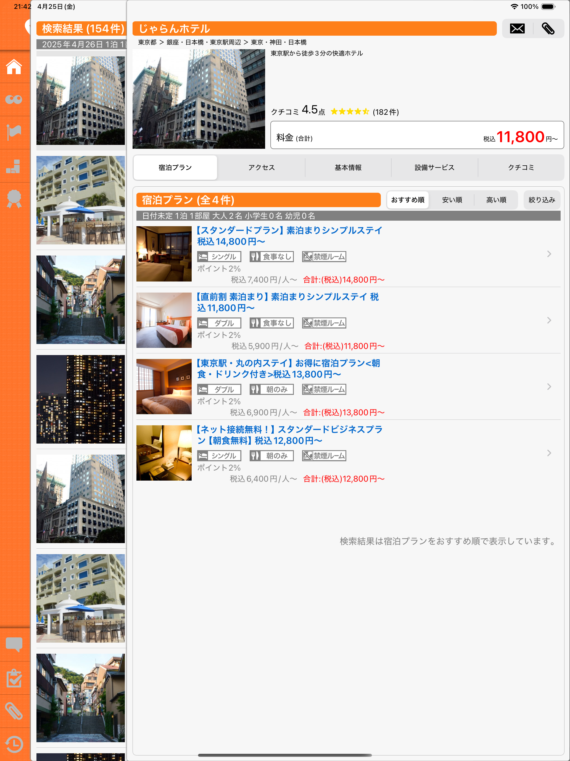Switch to 基本情報 tab
Viewport: 570px width, 761px height.
[x=348, y=168]
